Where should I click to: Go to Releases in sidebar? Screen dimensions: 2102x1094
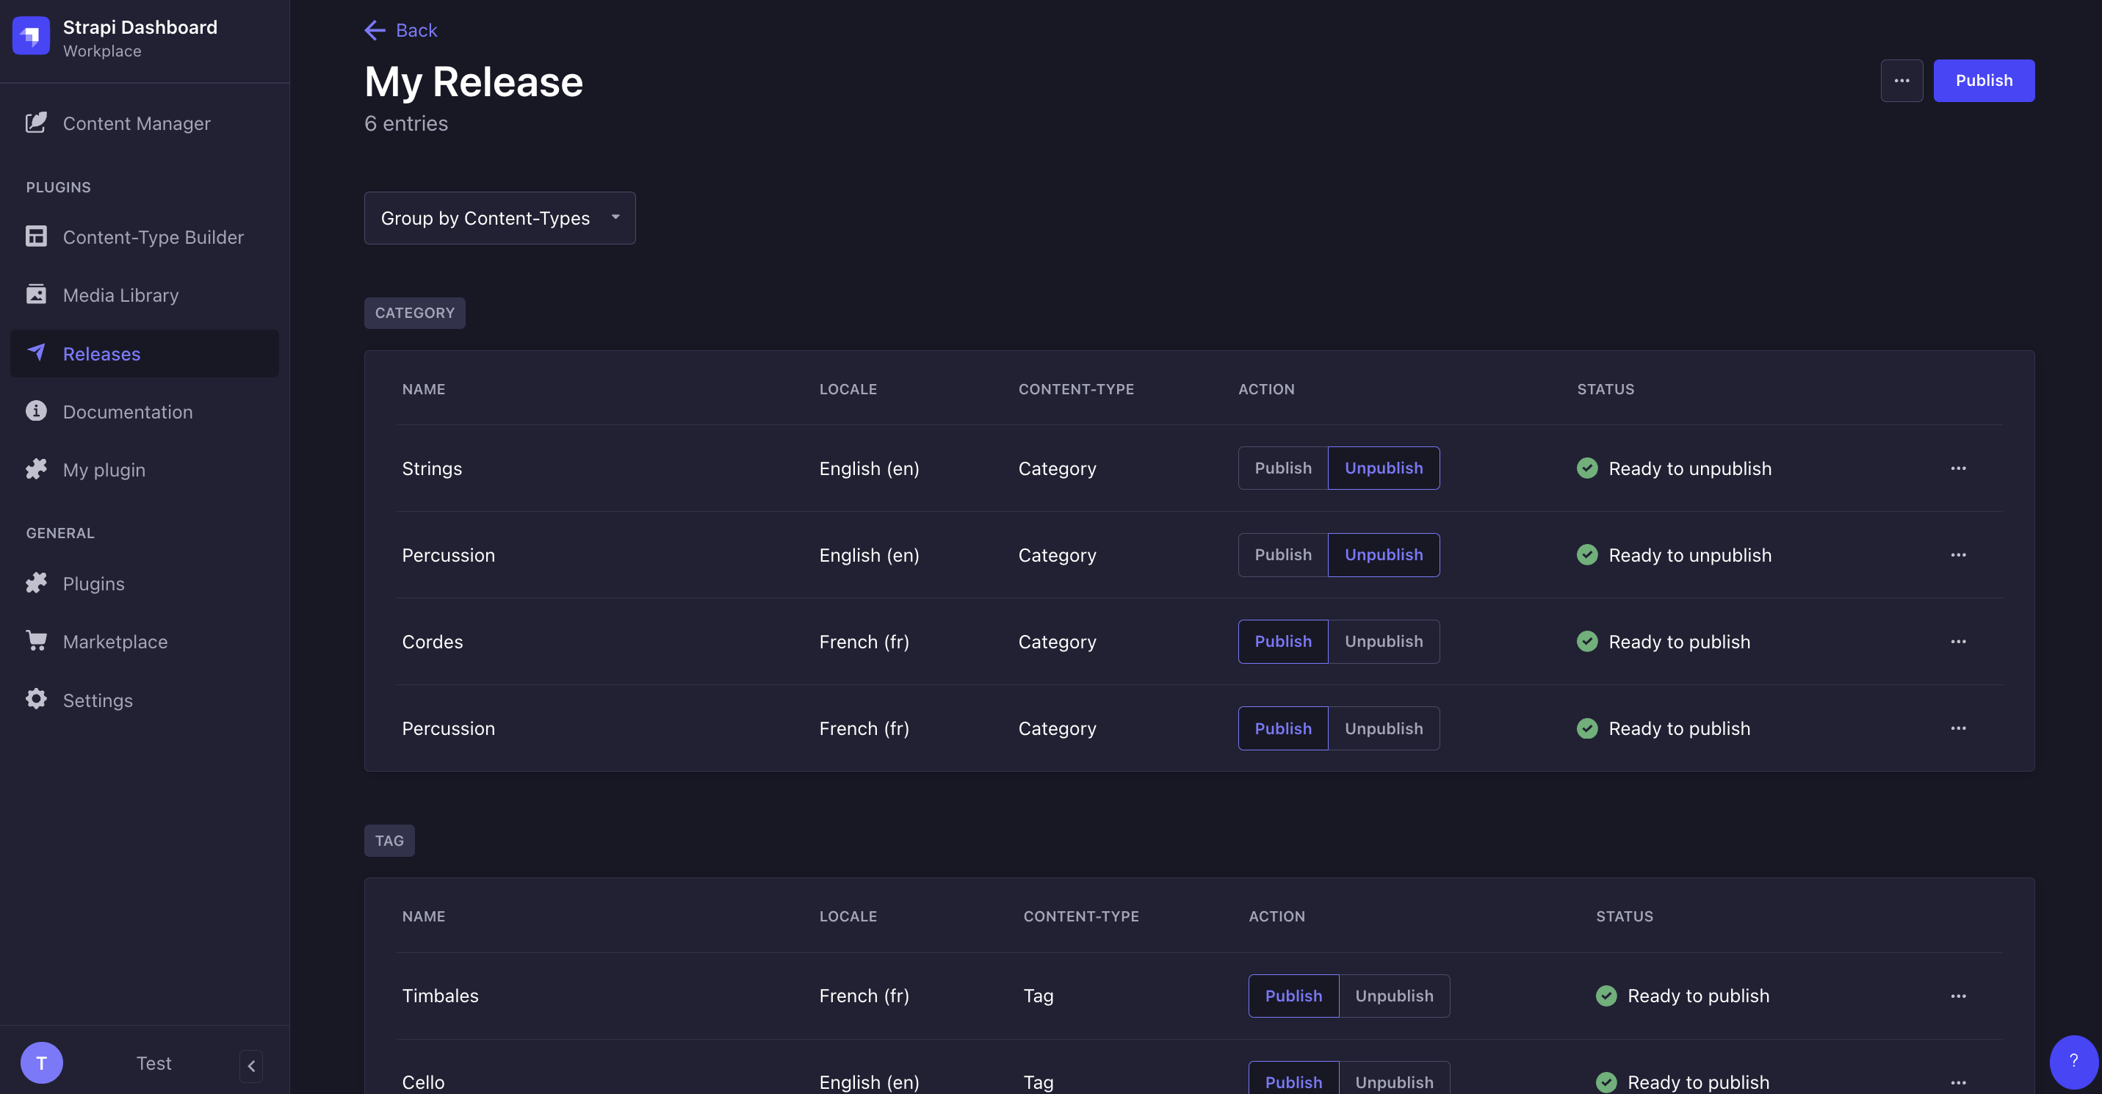pyautogui.click(x=101, y=353)
